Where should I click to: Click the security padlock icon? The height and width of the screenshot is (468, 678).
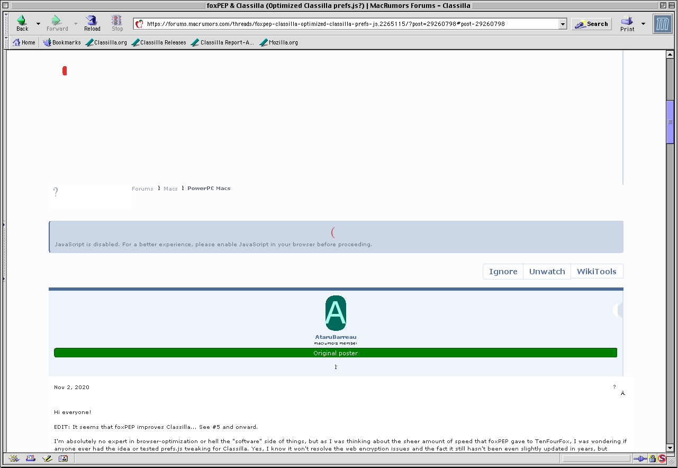pos(653,459)
